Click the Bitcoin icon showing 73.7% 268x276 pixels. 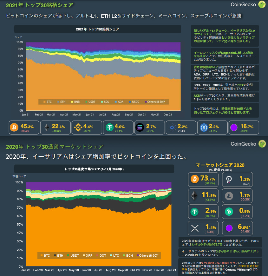click(195, 179)
